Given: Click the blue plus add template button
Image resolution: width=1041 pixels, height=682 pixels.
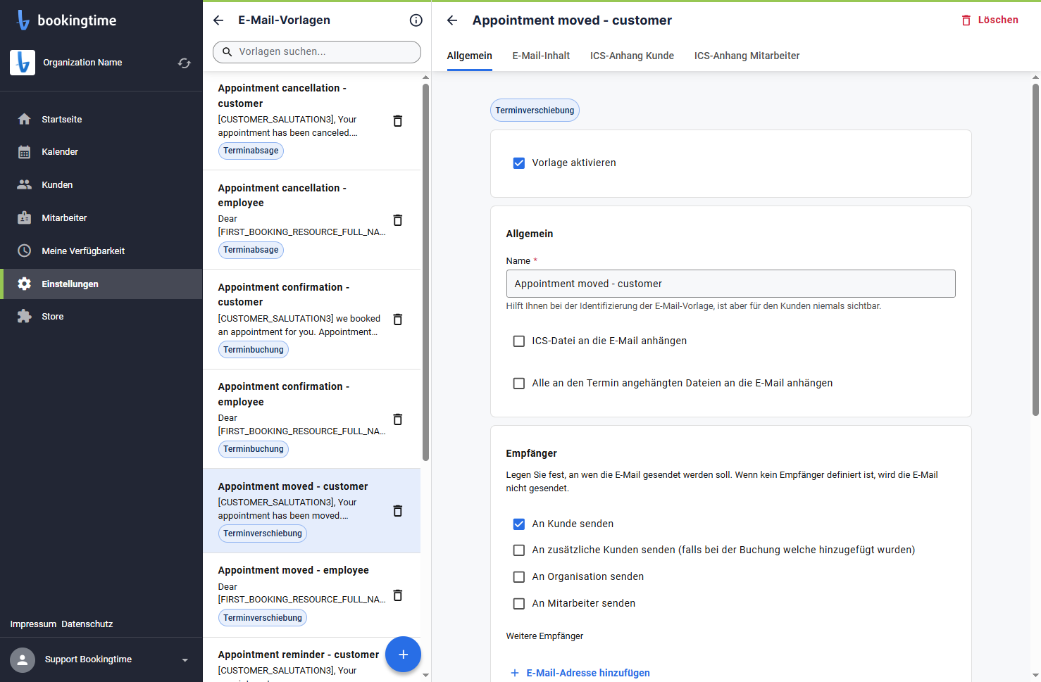Looking at the screenshot, I should (403, 655).
